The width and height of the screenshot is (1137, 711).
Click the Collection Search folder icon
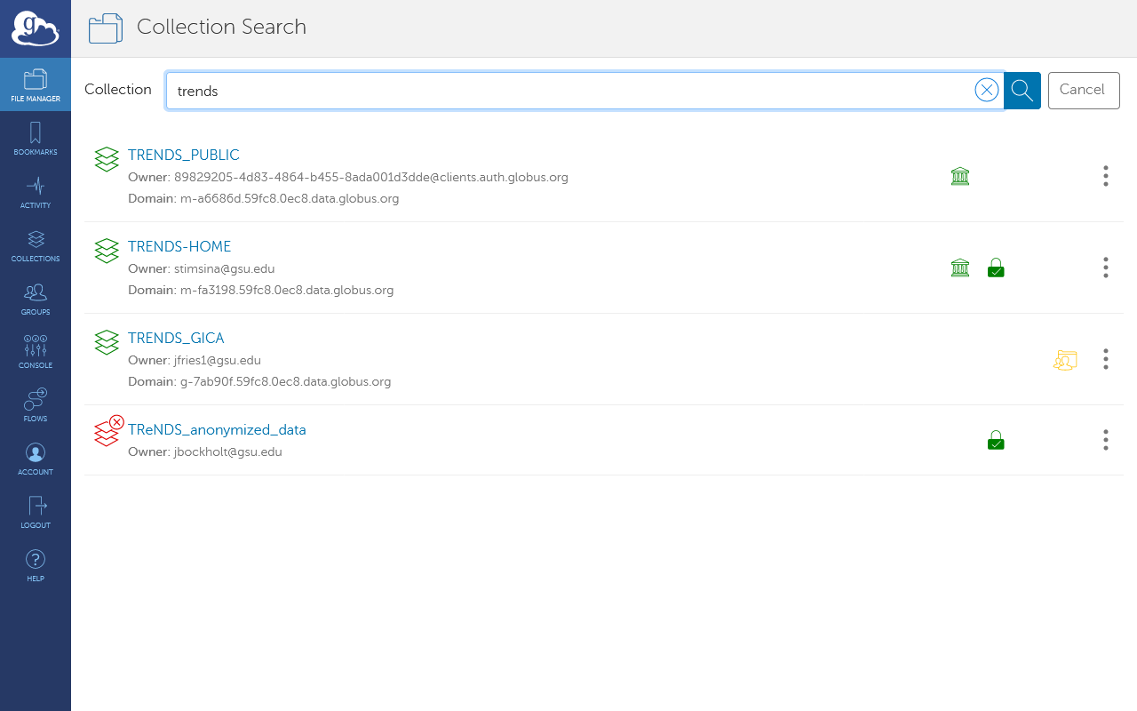(x=106, y=28)
